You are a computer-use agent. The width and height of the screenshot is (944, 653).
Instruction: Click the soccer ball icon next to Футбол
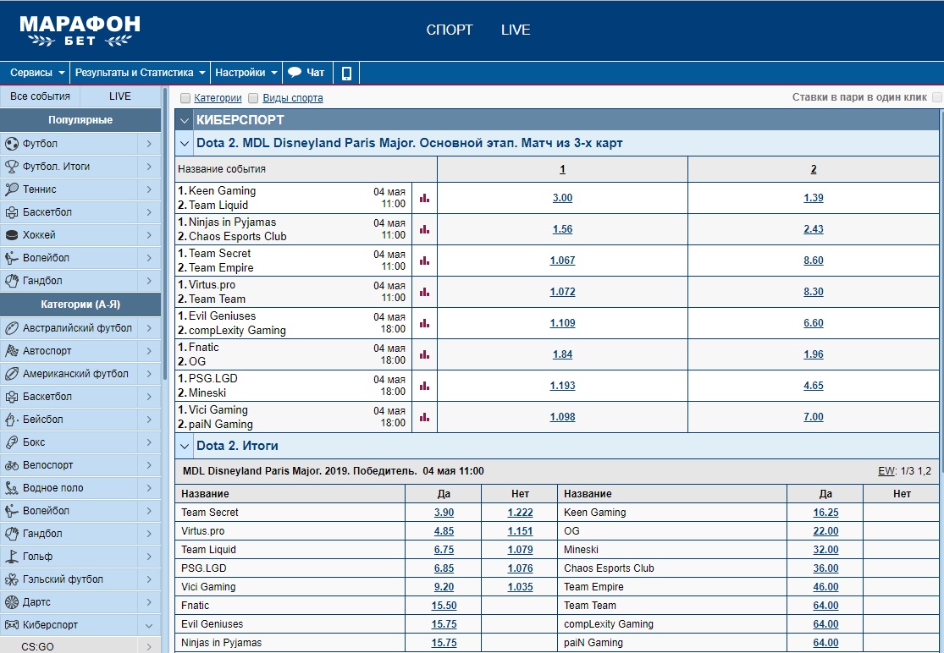point(12,144)
